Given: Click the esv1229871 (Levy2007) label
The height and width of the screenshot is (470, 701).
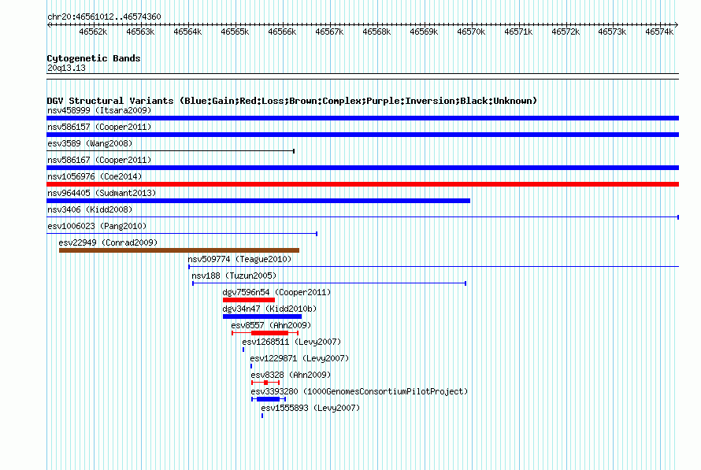Looking at the screenshot, I should (x=299, y=358).
